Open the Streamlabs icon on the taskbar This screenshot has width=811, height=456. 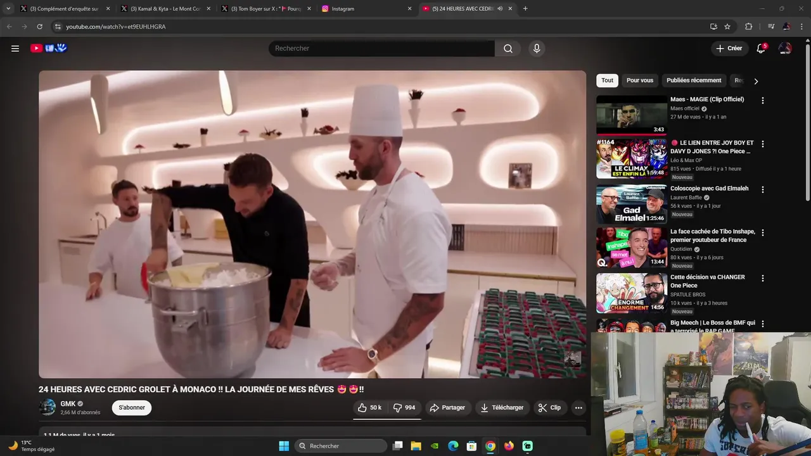pos(528,446)
